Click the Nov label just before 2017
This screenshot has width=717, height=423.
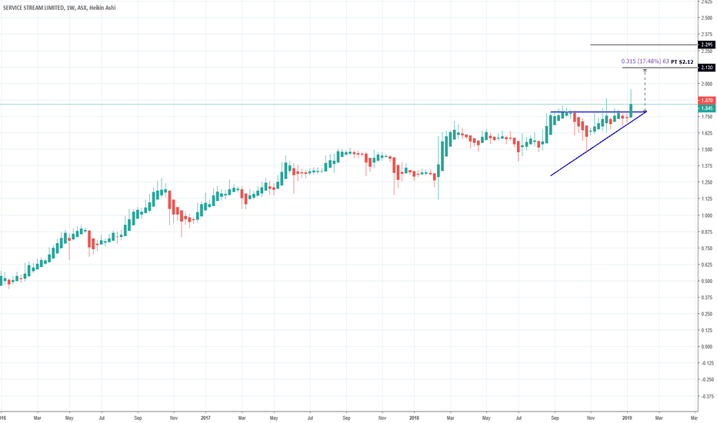[174, 418]
